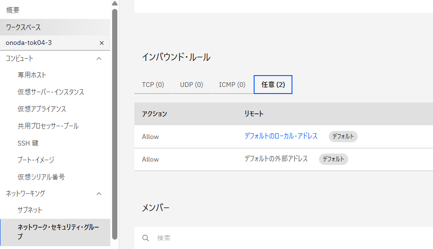Go to 仮想シリアル番号
The height and width of the screenshot is (249, 433).
coord(41,177)
